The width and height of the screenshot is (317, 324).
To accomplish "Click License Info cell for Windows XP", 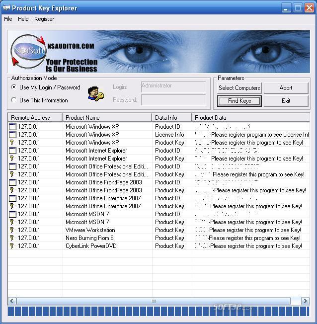I will coord(169,135).
